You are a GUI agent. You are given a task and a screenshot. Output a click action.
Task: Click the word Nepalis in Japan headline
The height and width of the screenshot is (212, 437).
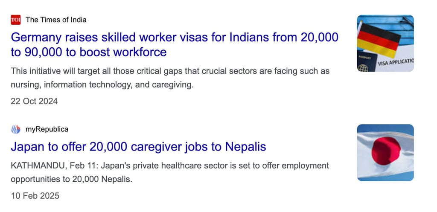245,147
